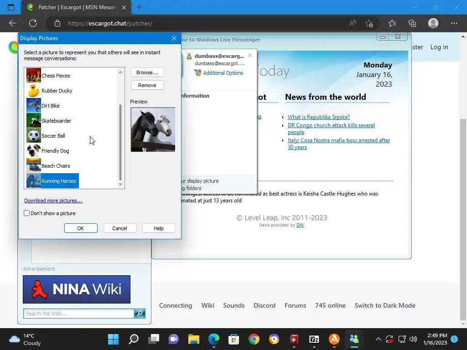Select the Beach Chairs picture icon
Screen dimensions: 467x350
coord(34,165)
